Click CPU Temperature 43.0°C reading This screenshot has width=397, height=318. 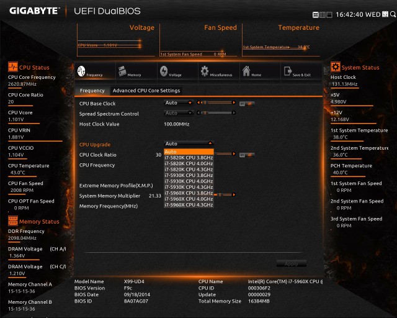coord(18,173)
